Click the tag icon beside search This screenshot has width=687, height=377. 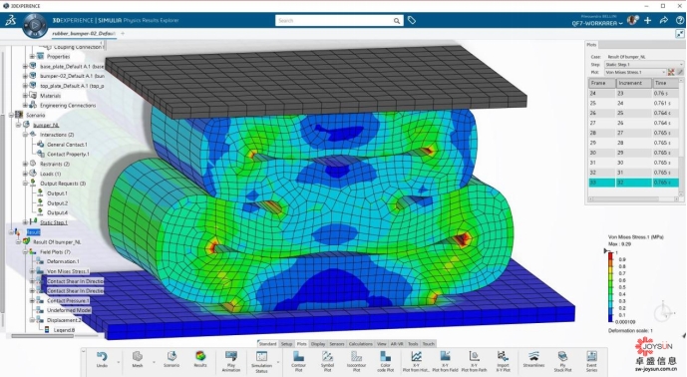tap(412, 20)
